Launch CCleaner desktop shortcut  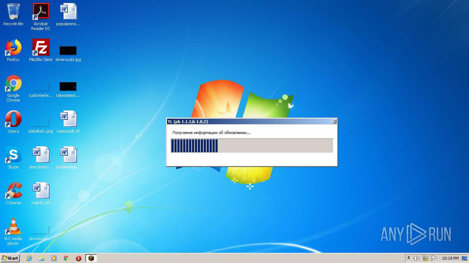13,194
